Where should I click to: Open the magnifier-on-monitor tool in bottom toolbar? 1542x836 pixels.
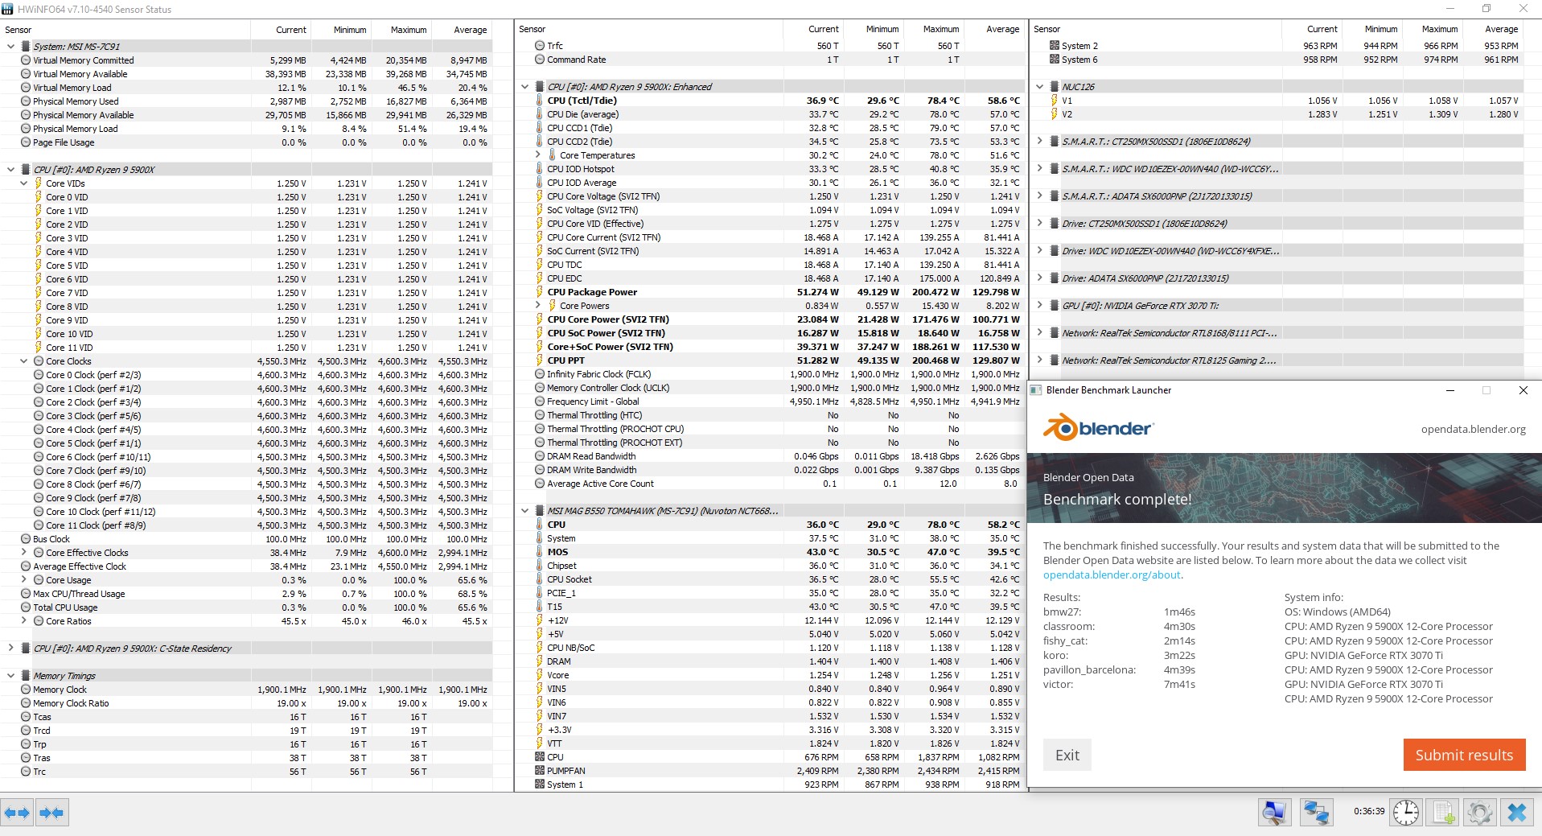tap(1275, 813)
